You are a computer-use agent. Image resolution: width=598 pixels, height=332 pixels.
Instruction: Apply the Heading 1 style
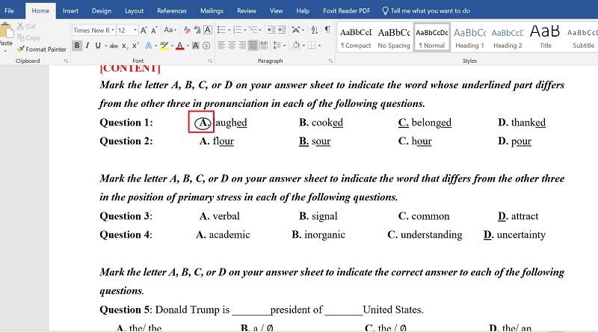pyautogui.click(x=469, y=38)
